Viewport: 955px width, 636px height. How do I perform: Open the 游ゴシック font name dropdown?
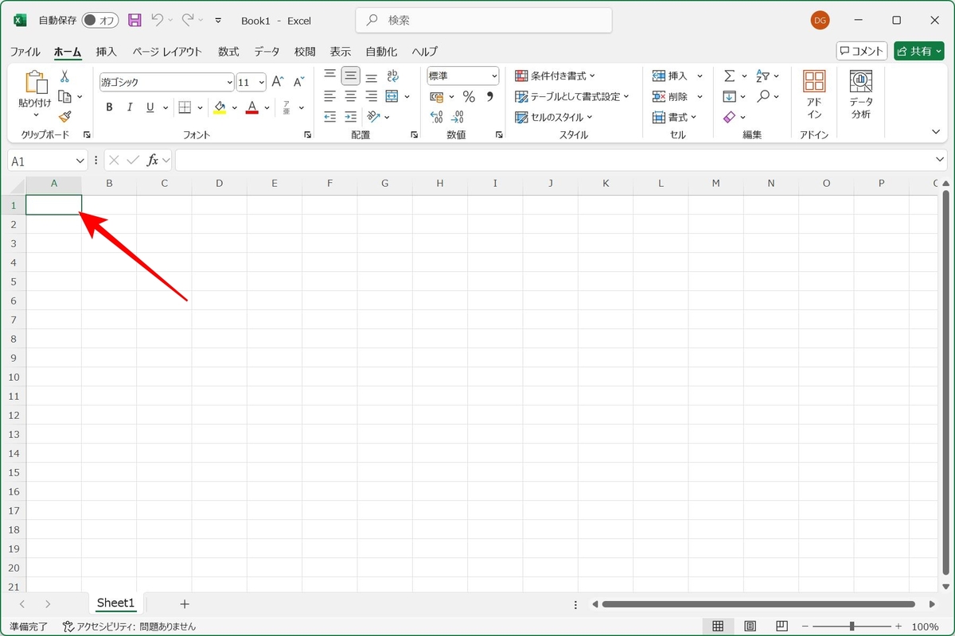pos(230,83)
